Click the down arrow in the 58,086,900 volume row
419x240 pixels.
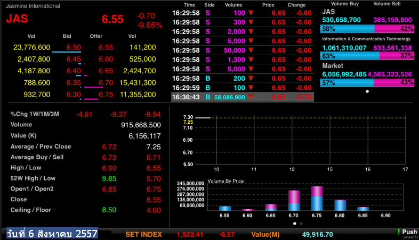[251, 97]
